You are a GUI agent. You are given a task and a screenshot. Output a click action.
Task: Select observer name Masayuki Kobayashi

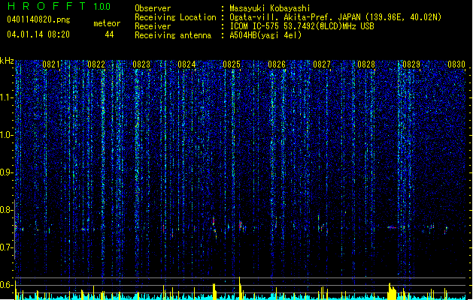pos(270,8)
